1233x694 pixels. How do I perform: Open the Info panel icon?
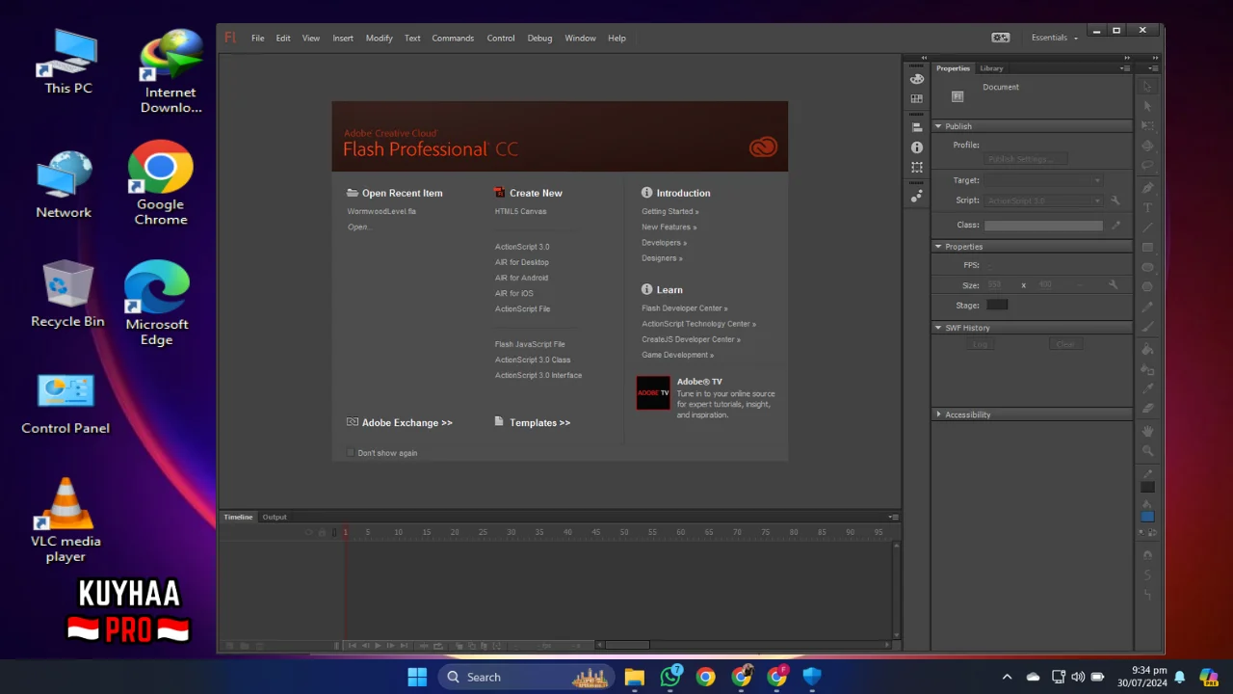(916, 147)
